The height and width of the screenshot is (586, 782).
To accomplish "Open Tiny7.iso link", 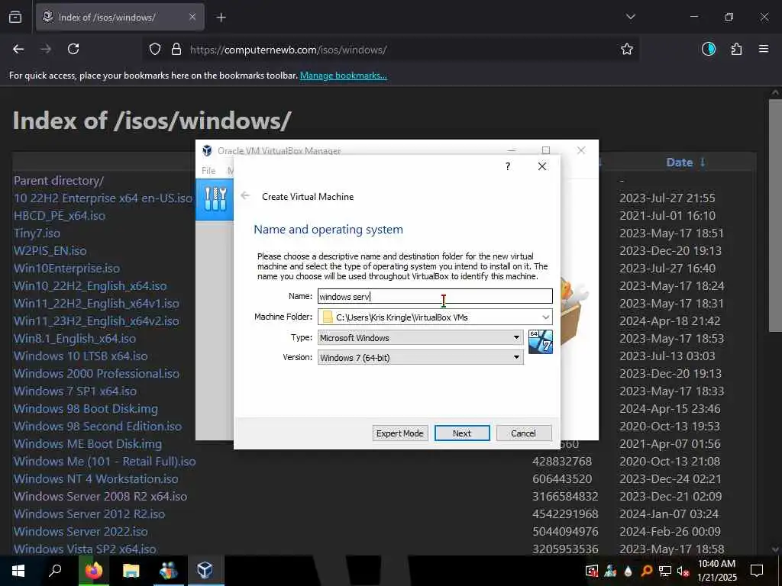I will 37,233.
